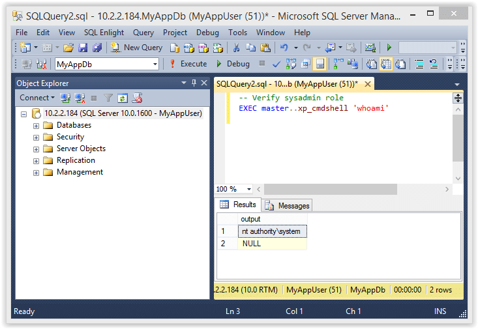Open the active files dropdown arrow
Screen dimensions: 478x329
pyautogui.click(x=456, y=85)
